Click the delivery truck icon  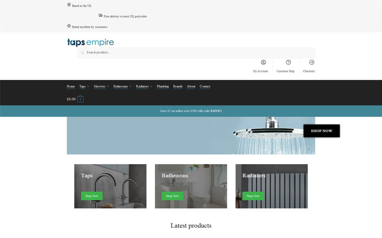101,16
